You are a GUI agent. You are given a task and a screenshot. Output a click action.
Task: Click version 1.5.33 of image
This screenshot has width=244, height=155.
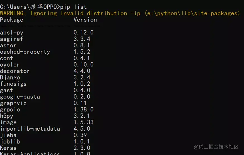pos(84,122)
